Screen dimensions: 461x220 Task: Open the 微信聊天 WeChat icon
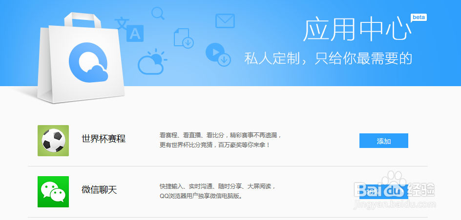(53, 192)
